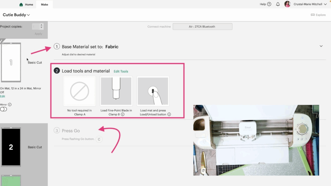Click the Help label
Viewport: 331px width, 186px height.
click(x=263, y=4)
